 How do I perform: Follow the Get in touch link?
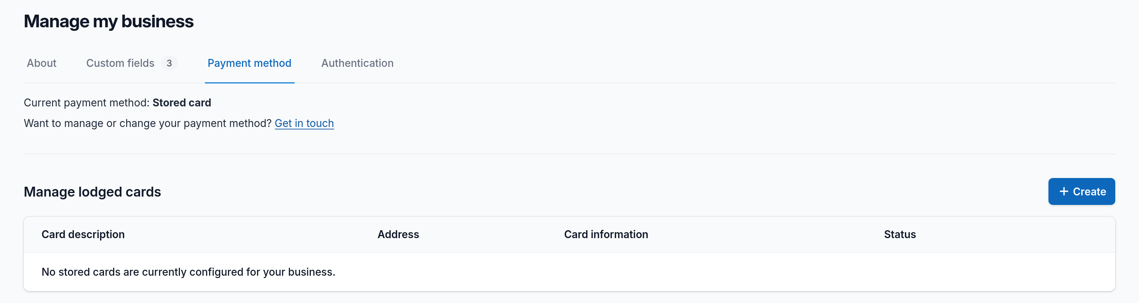point(304,123)
